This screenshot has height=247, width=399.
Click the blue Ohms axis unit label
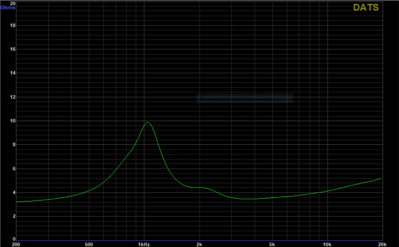(x=8, y=7)
